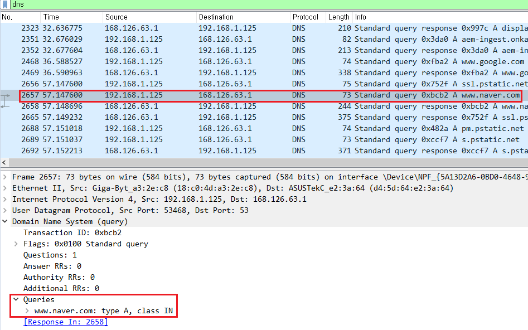Select the Questions: 1 field
The height and width of the screenshot is (330, 528).
pos(50,255)
